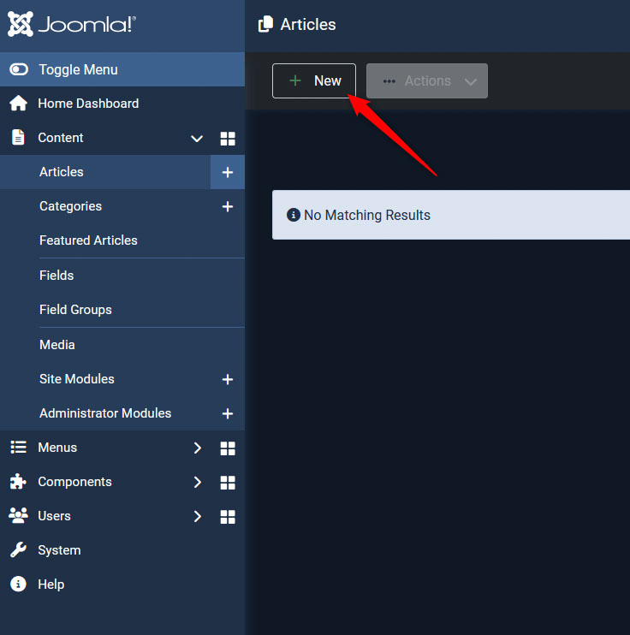Click the Content document icon
This screenshot has height=635, width=630.
[18, 137]
